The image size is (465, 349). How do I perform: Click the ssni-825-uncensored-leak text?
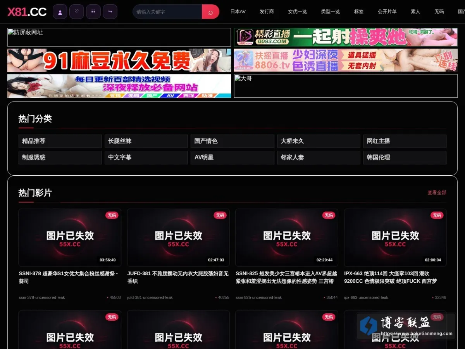pos(259,297)
